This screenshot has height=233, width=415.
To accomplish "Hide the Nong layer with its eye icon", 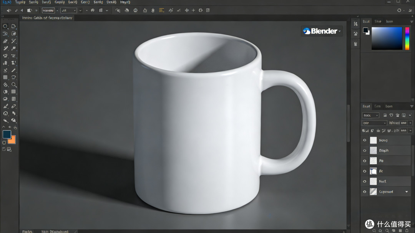I will pos(365,140).
